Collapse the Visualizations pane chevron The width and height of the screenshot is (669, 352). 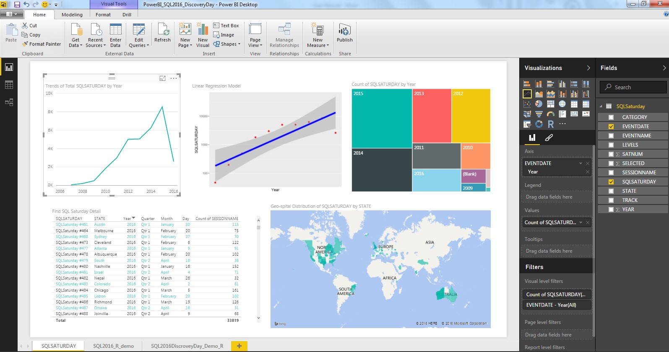(x=588, y=68)
